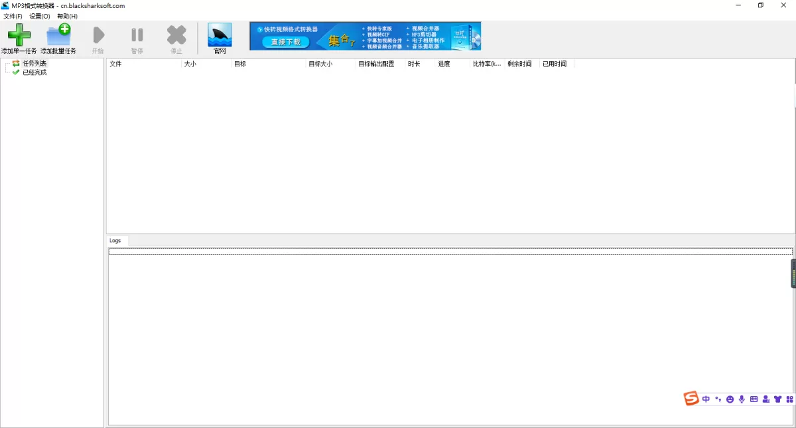Click the folder 添加批量任务 icon

pyautogui.click(x=58, y=35)
